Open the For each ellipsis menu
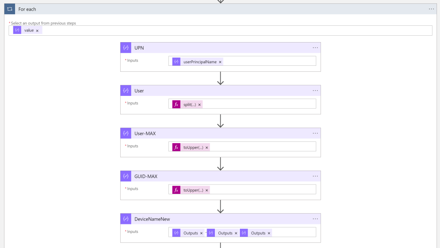The height and width of the screenshot is (248, 440). [431, 9]
